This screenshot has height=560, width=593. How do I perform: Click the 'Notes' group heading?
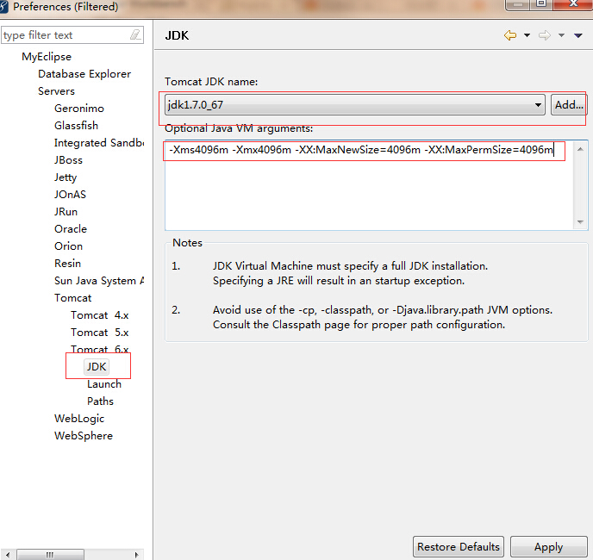coord(187,243)
